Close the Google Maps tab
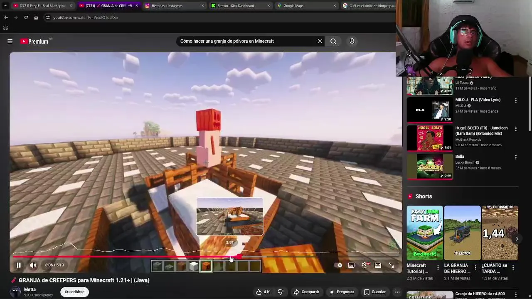 (335, 6)
